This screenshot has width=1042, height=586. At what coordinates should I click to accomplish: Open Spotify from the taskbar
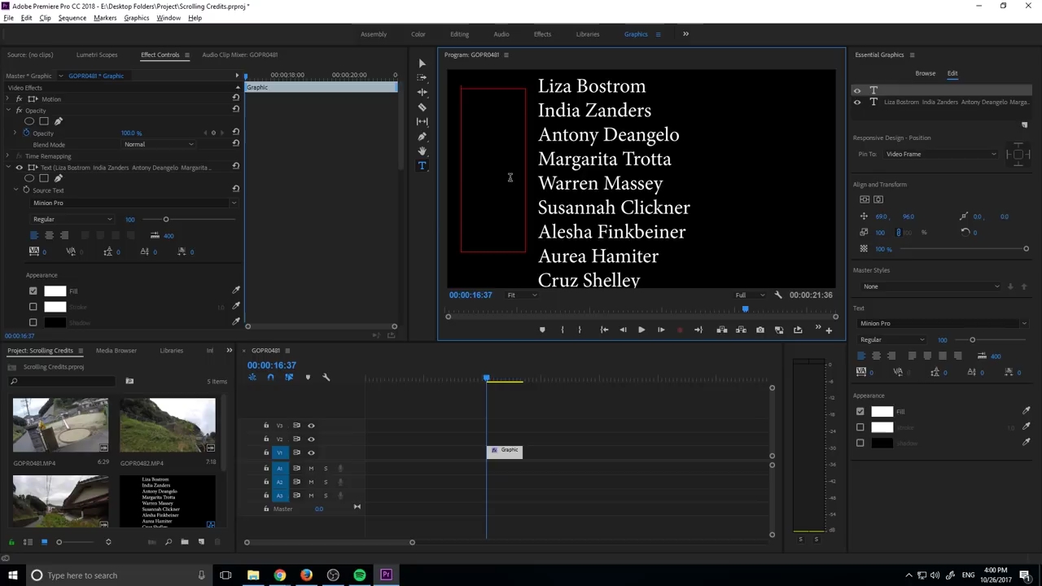(359, 575)
